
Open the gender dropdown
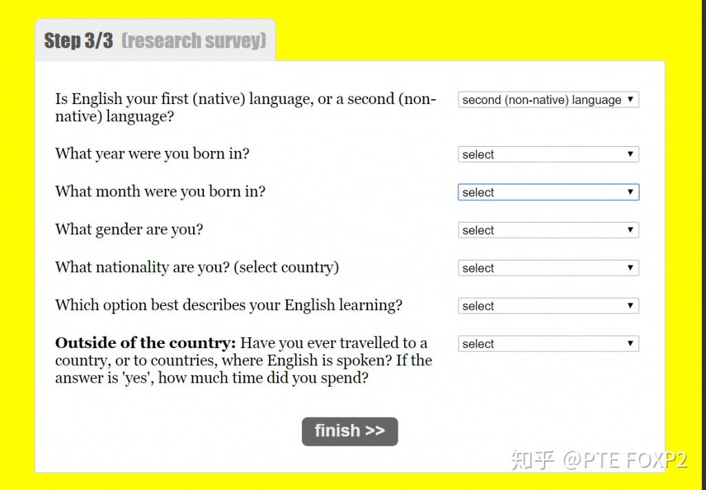click(548, 230)
